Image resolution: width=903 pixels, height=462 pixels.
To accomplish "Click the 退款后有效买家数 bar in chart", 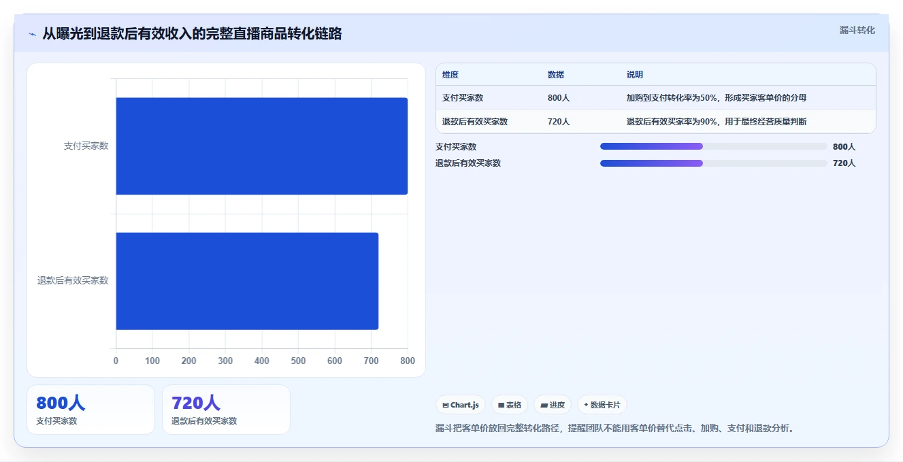I will pyautogui.click(x=247, y=281).
